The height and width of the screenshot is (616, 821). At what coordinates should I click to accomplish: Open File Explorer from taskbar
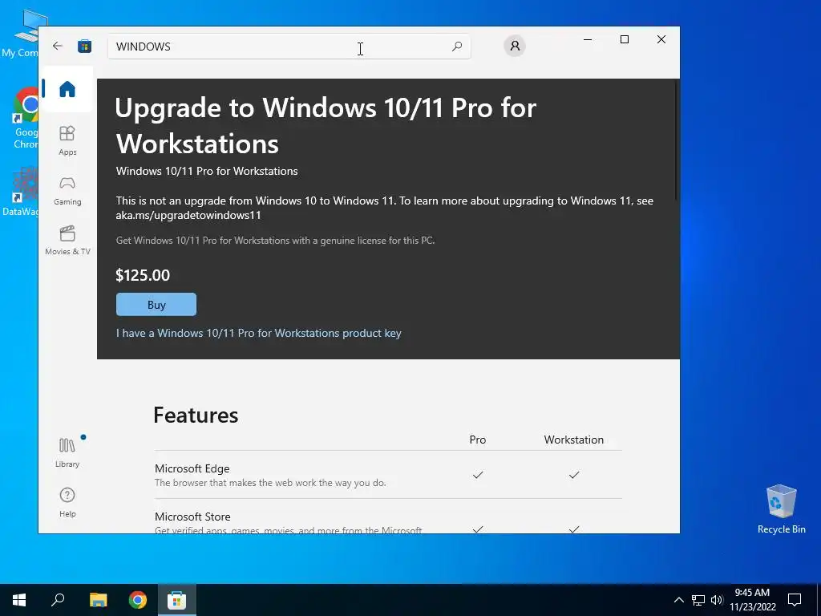point(98,600)
